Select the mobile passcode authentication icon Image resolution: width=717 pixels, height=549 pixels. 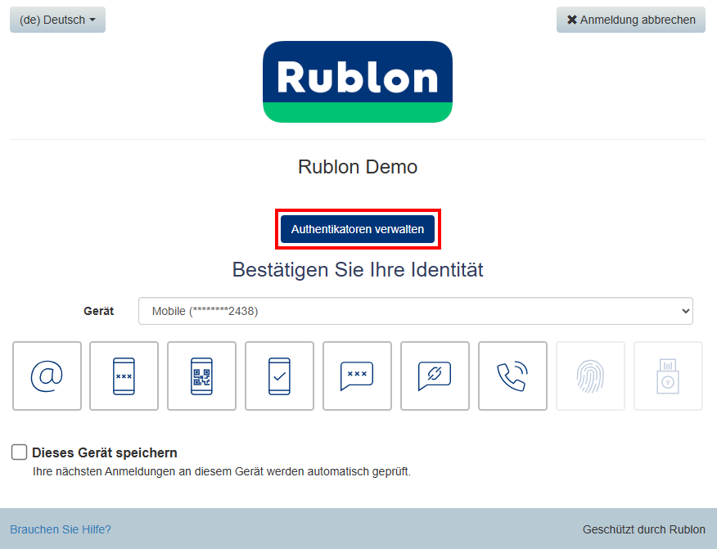[124, 376]
